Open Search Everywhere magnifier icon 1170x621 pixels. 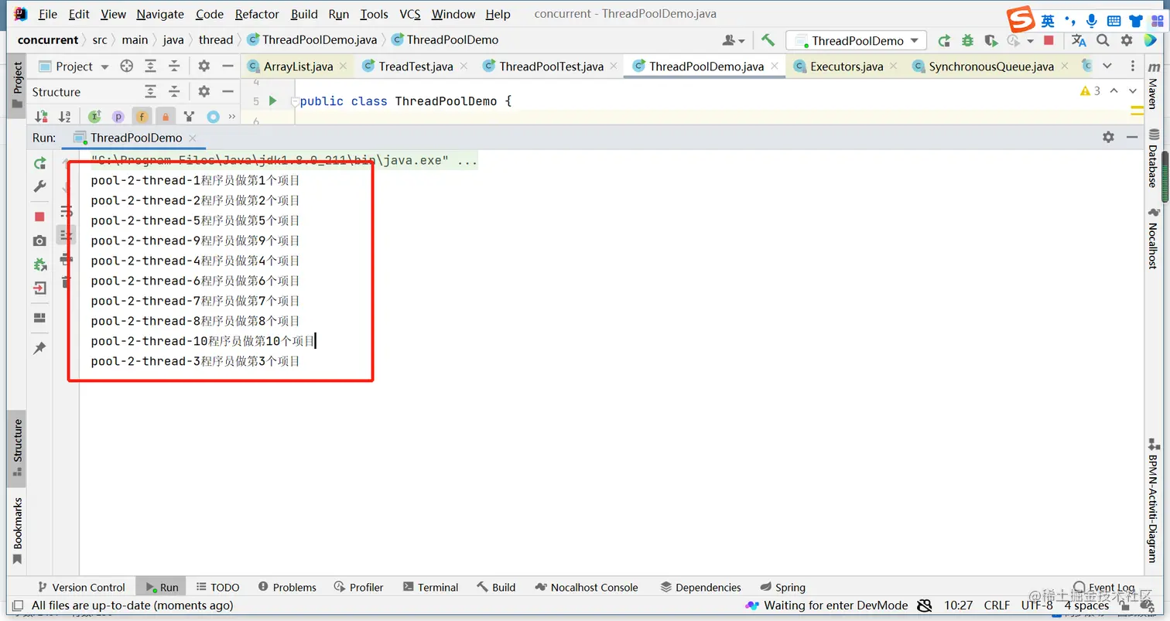(1103, 40)
